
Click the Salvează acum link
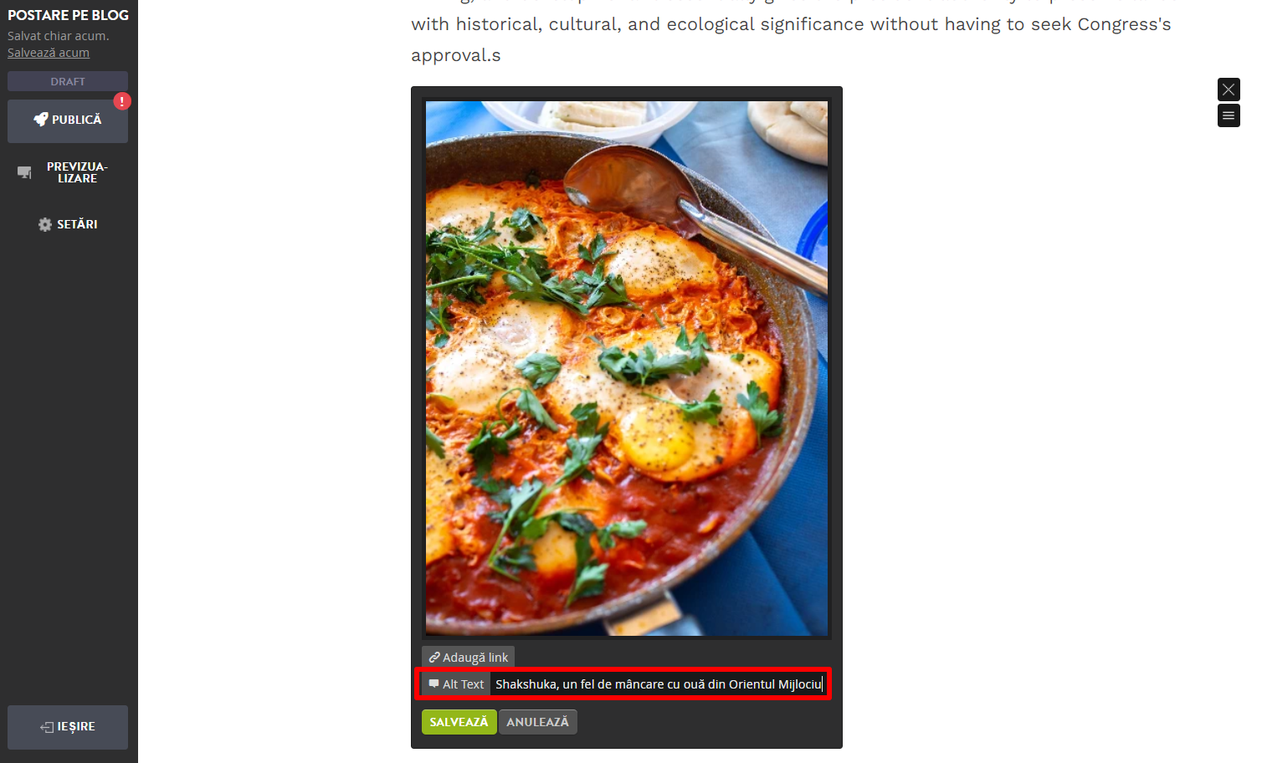point(49,53)
